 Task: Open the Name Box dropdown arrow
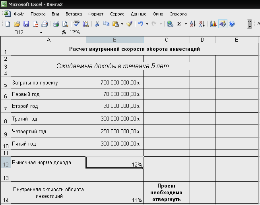pos(41,33)
